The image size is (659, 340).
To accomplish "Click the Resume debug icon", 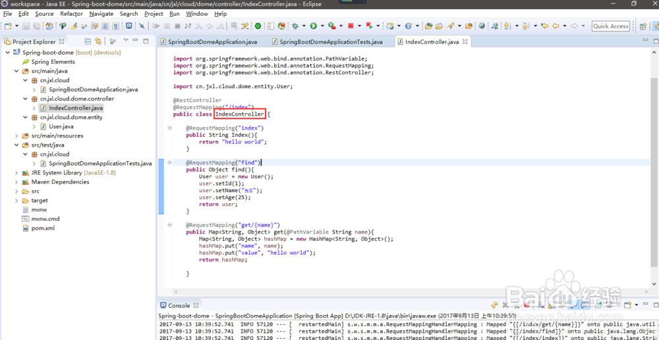I will pyautogui.click(x=156, y=26).
